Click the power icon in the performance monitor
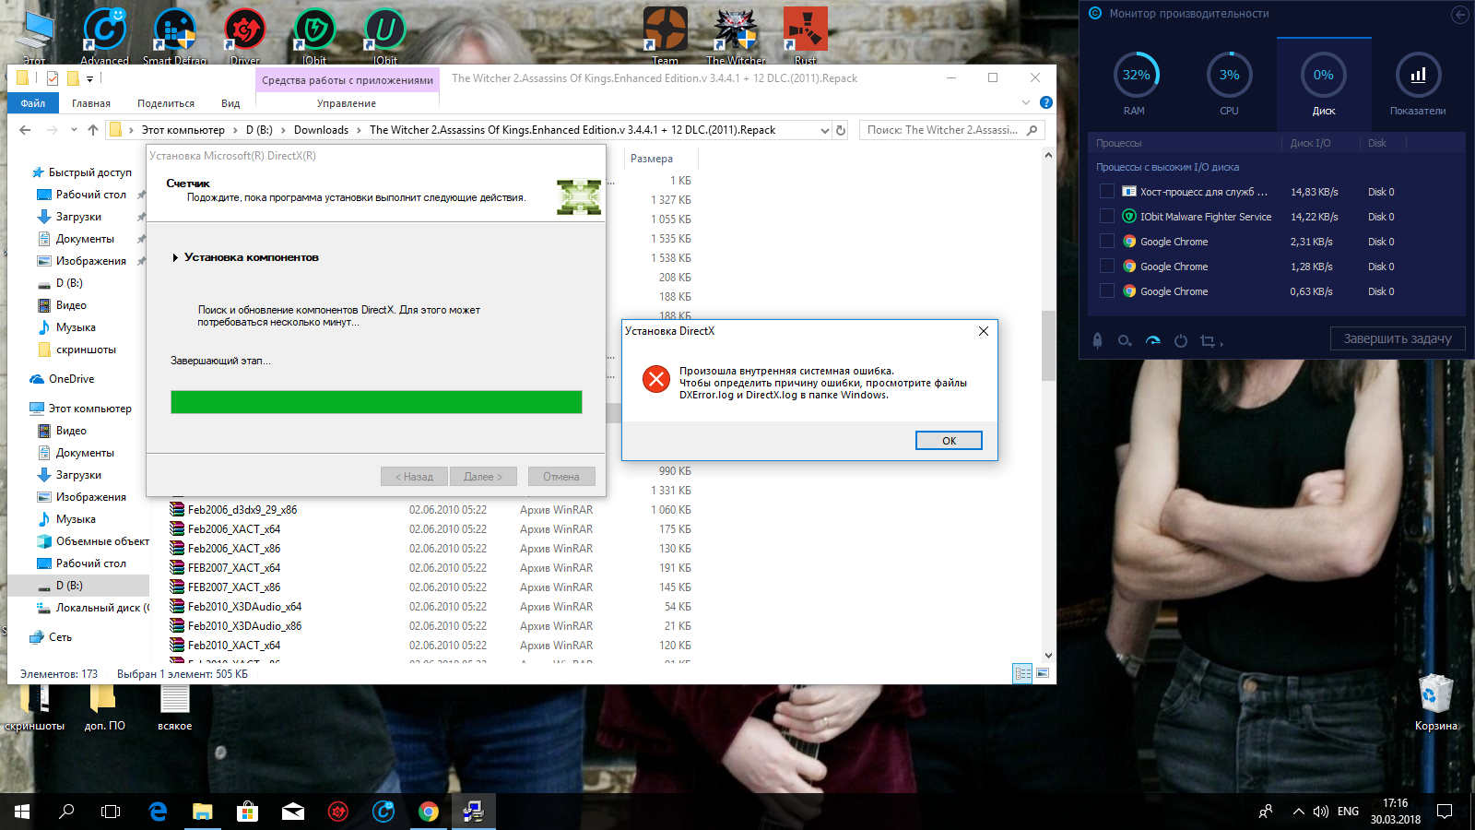 pyautogui.click(x=1181, y=340)
